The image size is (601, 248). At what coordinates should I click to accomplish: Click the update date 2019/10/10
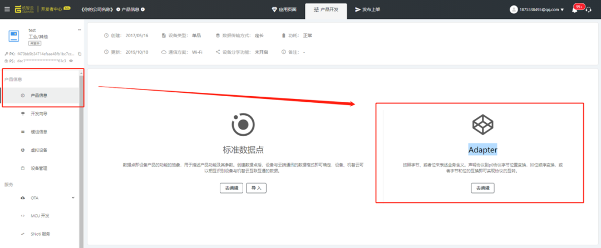pyautogui.click(x=137, y=52)
